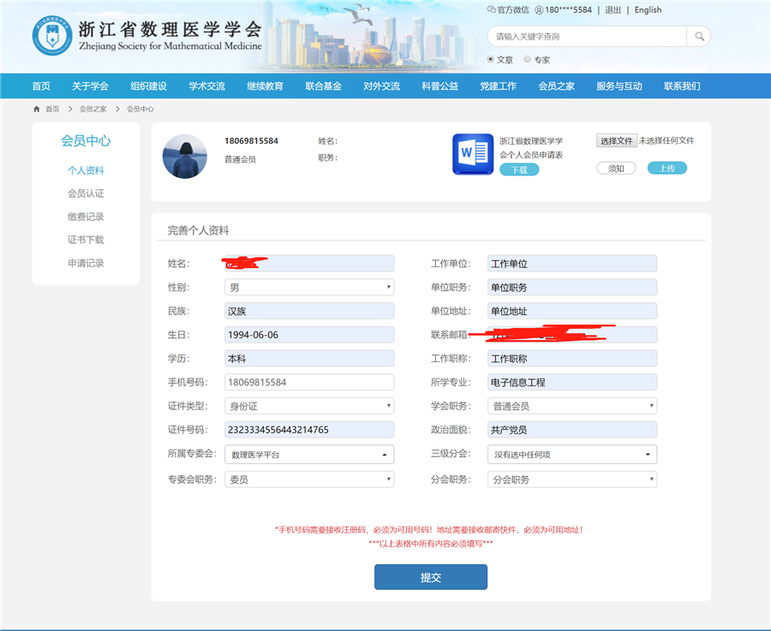Click the user profile avatar photo

pos(185,156)
